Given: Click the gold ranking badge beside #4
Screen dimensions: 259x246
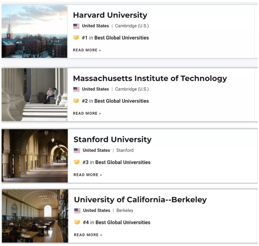Looking at the screenshot, I should pyautogui.click(x=77, y=222).
